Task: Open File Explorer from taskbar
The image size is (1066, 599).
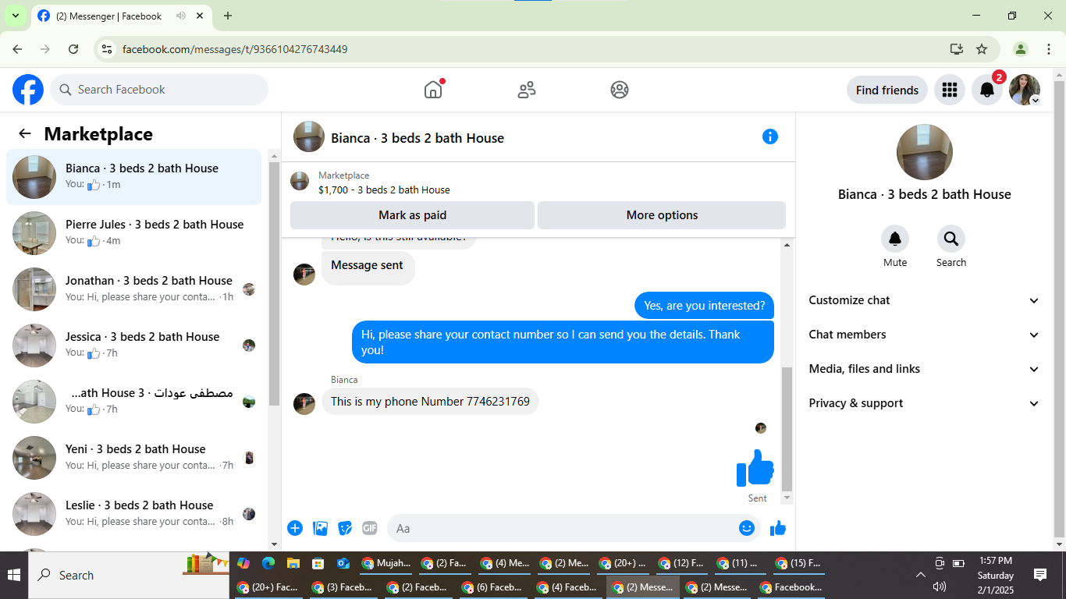Action: coord(293,563)
